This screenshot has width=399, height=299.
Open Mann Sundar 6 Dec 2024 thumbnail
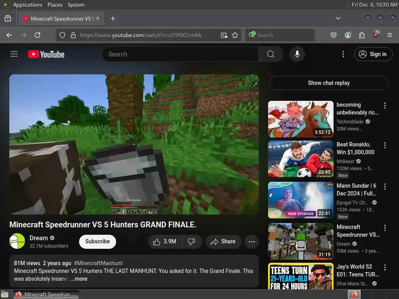click(300, 200)
